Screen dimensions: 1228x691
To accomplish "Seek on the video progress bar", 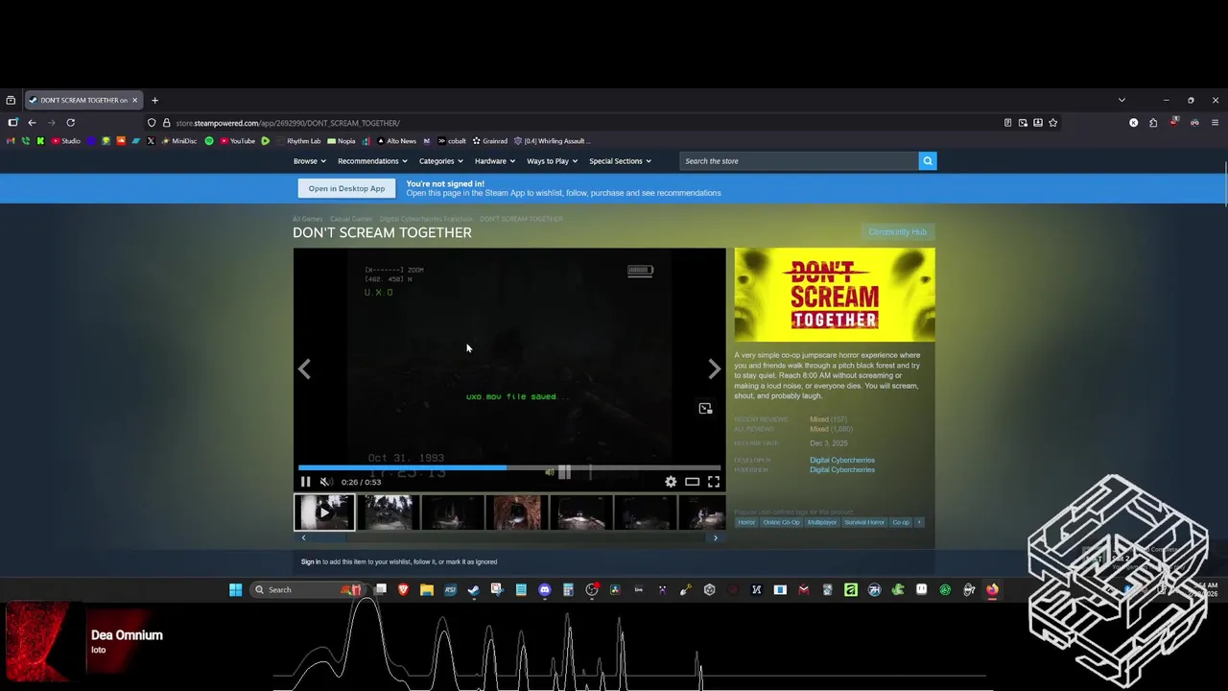I will click(x=509, y=468).
